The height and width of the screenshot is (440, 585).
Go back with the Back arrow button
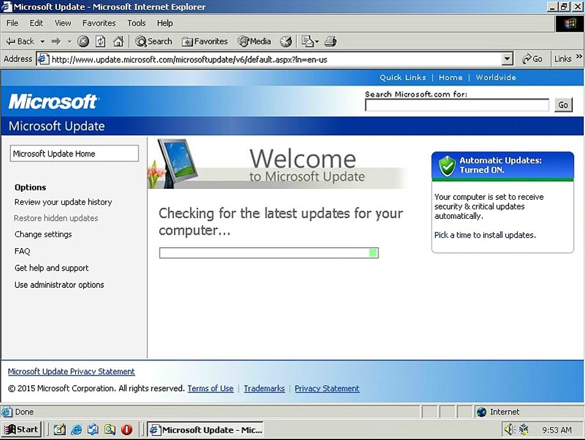[20, 41]
